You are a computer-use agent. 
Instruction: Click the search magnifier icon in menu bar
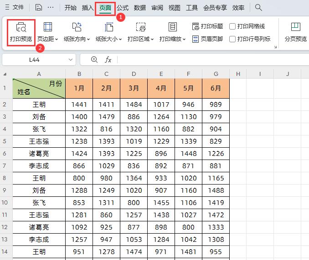point(258,8)
